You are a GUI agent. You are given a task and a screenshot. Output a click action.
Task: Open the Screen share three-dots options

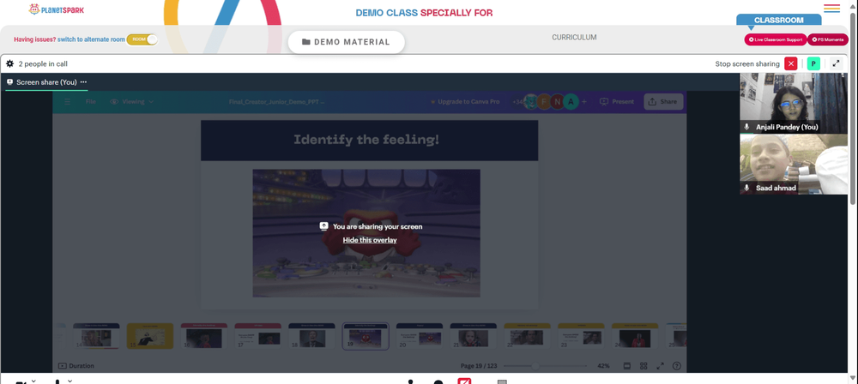[83, 82]
